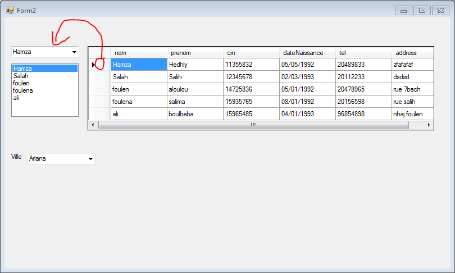
Task: Click the Hamza cell in nom column
Action: click(x=139, y=65)
